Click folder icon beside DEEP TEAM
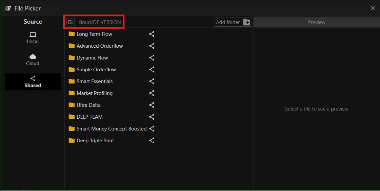 (x=72, y=117)
